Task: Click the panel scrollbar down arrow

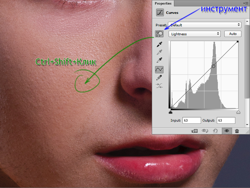Action: (x=247, y=125)
